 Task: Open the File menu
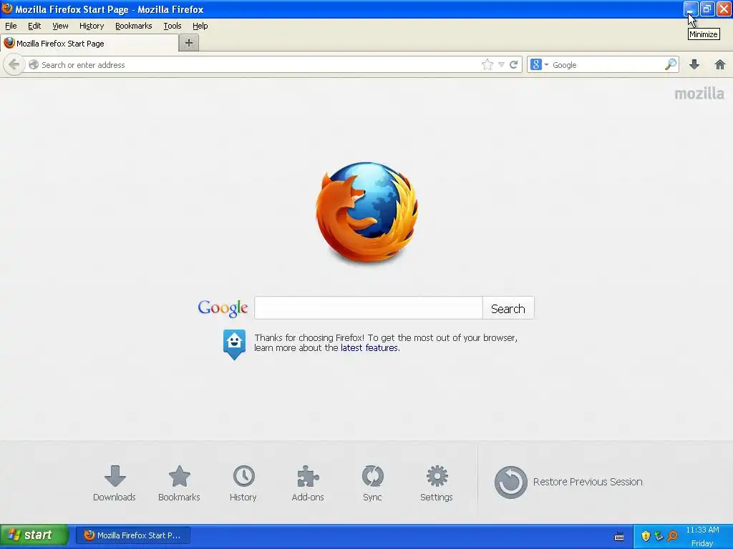point(11,26)
